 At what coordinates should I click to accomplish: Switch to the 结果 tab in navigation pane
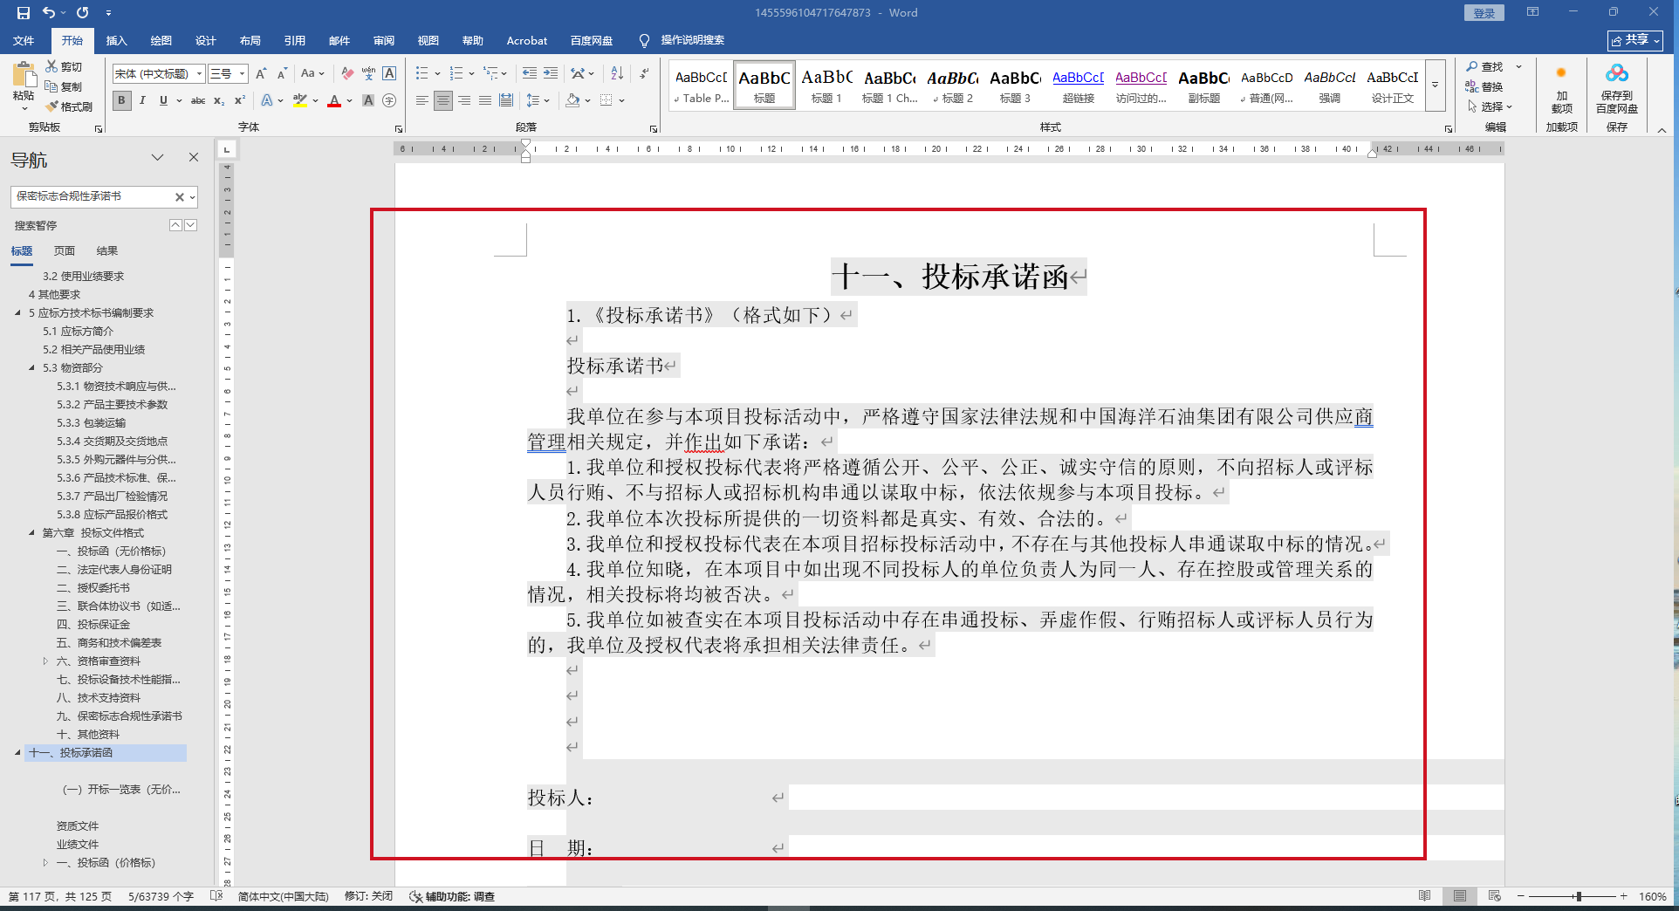(x=107, y=250)
